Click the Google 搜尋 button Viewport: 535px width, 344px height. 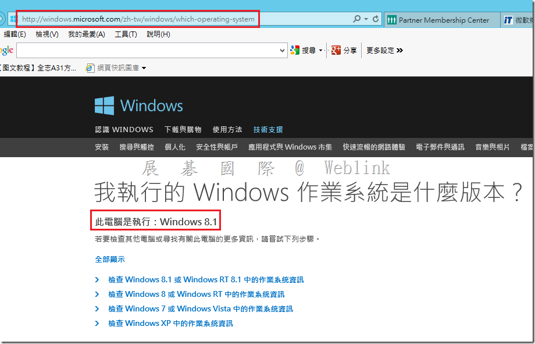[x=303, y=51]
